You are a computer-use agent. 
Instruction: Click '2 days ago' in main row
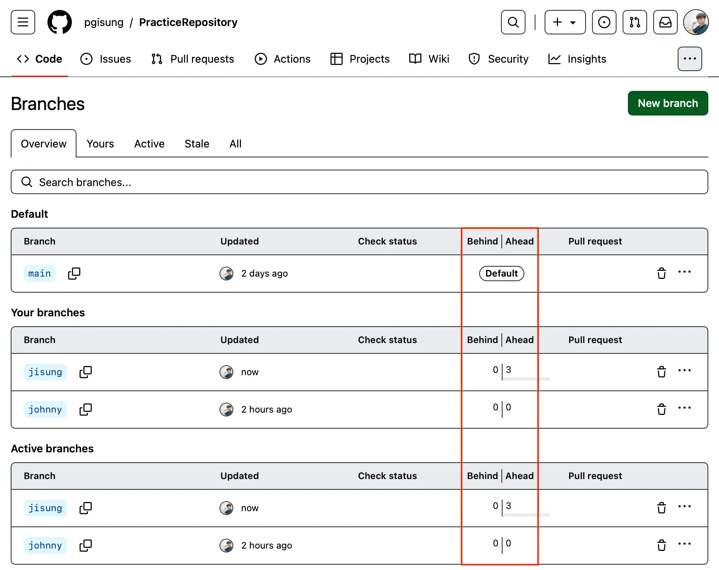265,274
